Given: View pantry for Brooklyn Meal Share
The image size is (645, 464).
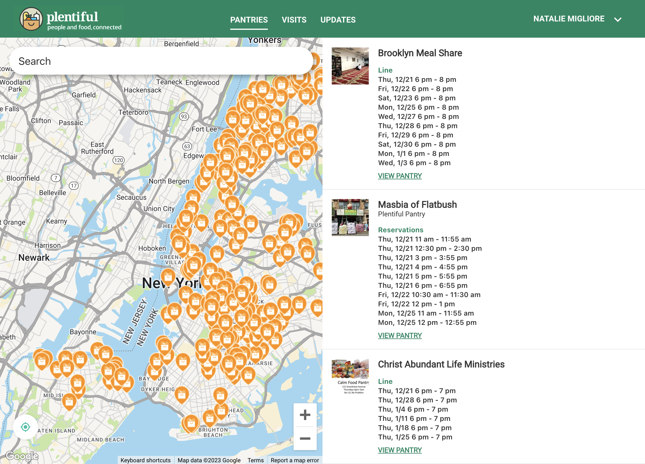Looking at the screenshot, I should pos(400,176).
